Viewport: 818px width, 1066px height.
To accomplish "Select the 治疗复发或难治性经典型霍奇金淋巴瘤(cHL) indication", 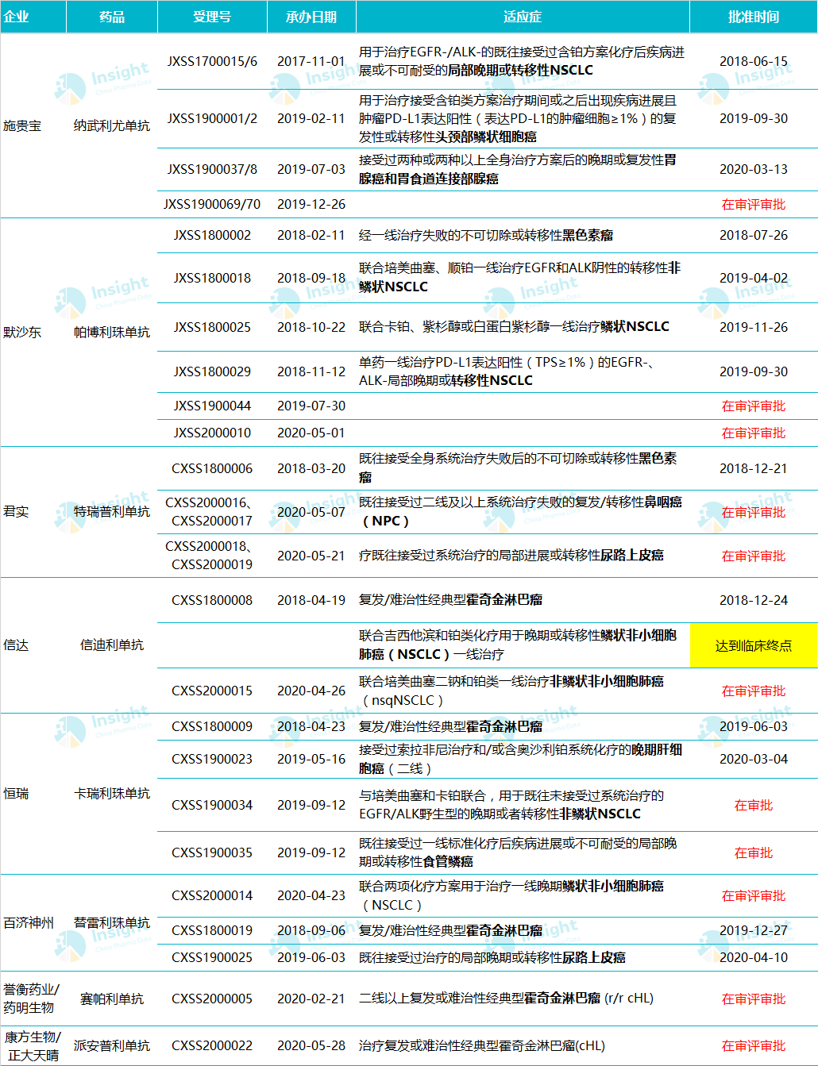I will pyautogui.click(x=482, y=1045).
